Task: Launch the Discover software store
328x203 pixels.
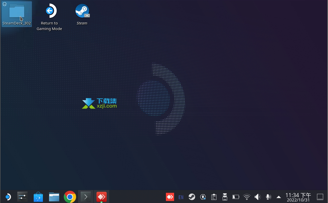Action: point(38,197)
